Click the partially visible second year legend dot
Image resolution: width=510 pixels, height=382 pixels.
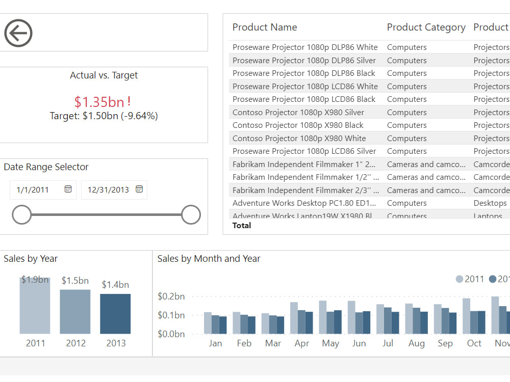[x=493, y=279]
